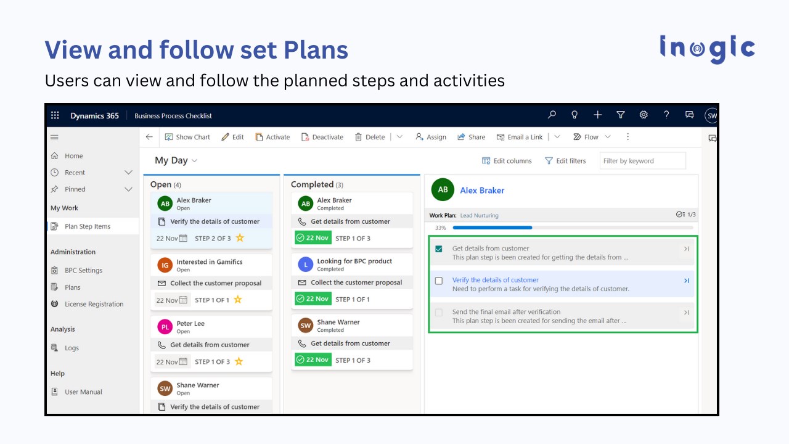Click the search magnifier in top bar
The height and width of the screenshot is (444, 789).
tap(552, 115)
